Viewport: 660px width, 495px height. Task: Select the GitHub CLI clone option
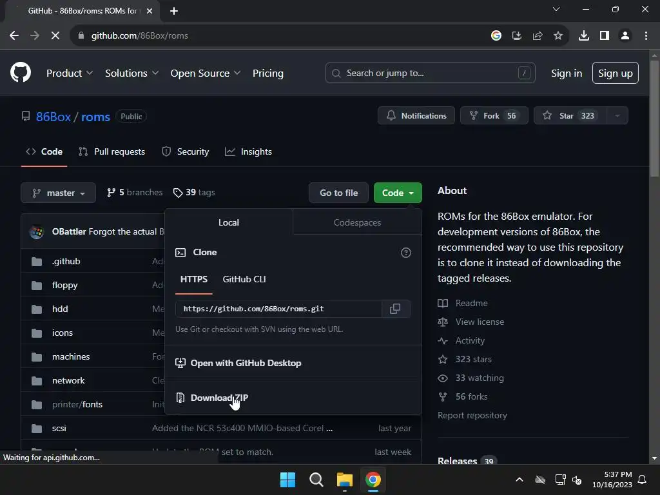(244, 280)
